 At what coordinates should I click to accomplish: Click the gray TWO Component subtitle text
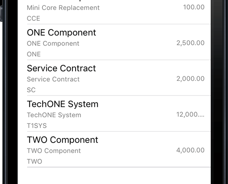point(54,151)
